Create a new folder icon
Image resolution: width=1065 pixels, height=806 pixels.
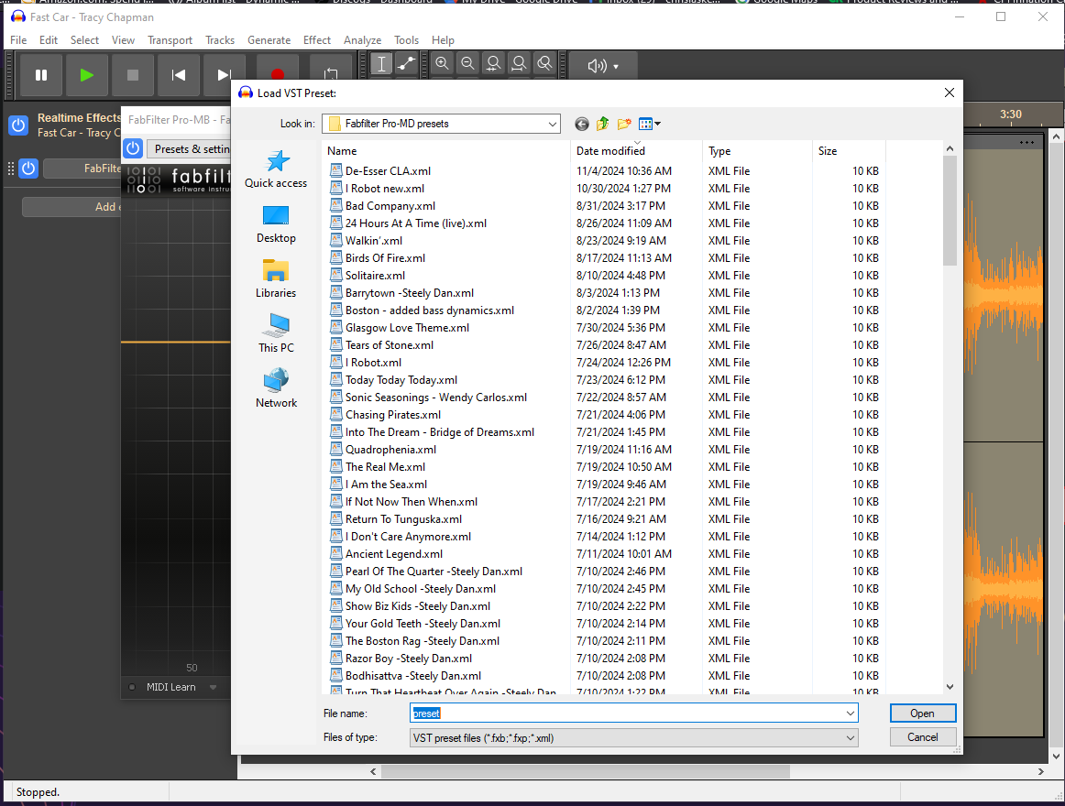point(623,124)
